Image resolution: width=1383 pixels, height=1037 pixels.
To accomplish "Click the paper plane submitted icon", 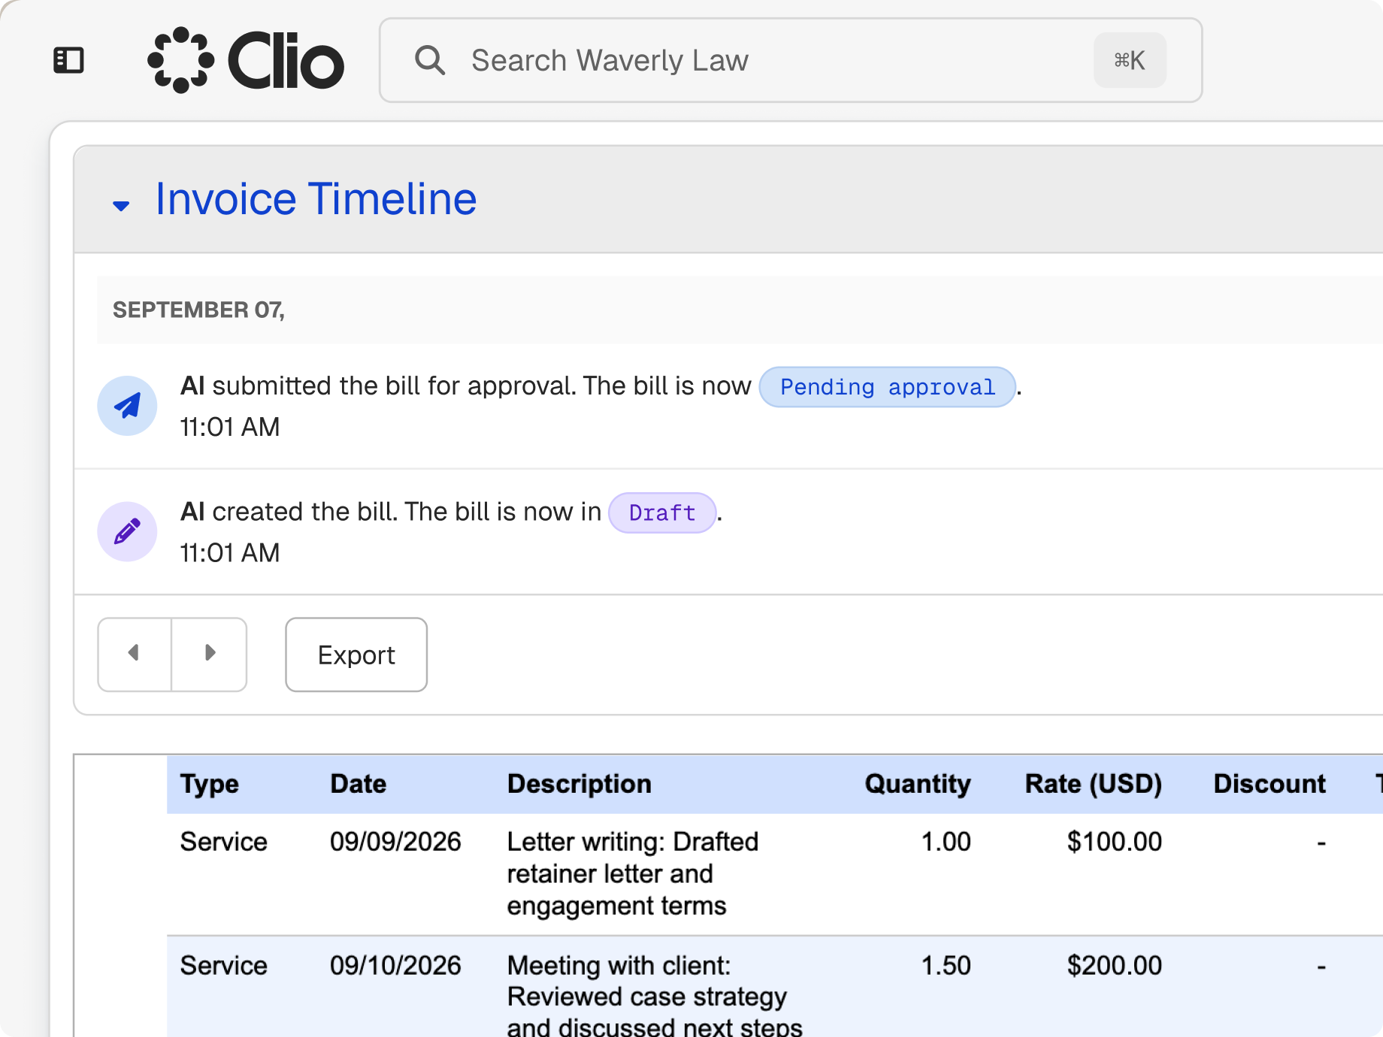I will pos(127,406).
